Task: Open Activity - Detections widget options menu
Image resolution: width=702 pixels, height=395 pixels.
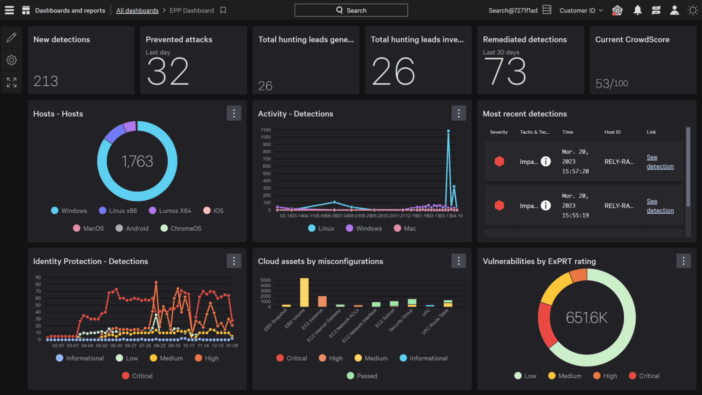Action: pyautogui.click(x=458, y=113)
